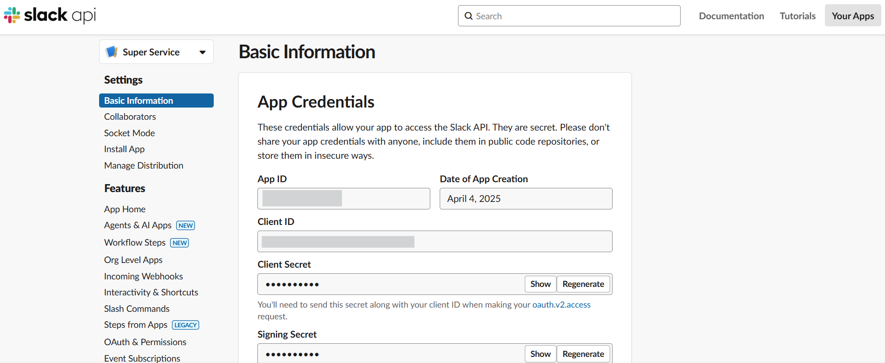Click the Signing Secret label

coord(287,334)
